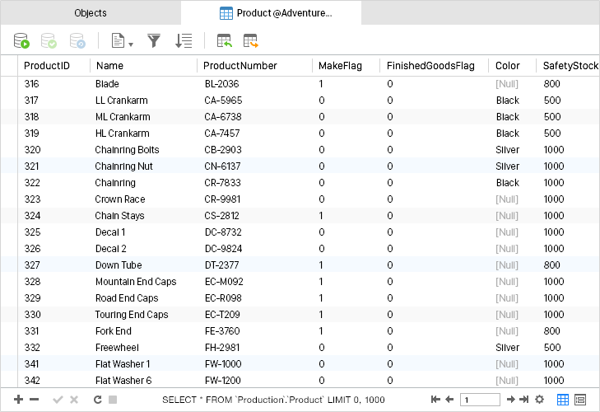Viewport: 600px width, 412px height.
Task: Select the Decal 1 cell
Action: point(110,232)
